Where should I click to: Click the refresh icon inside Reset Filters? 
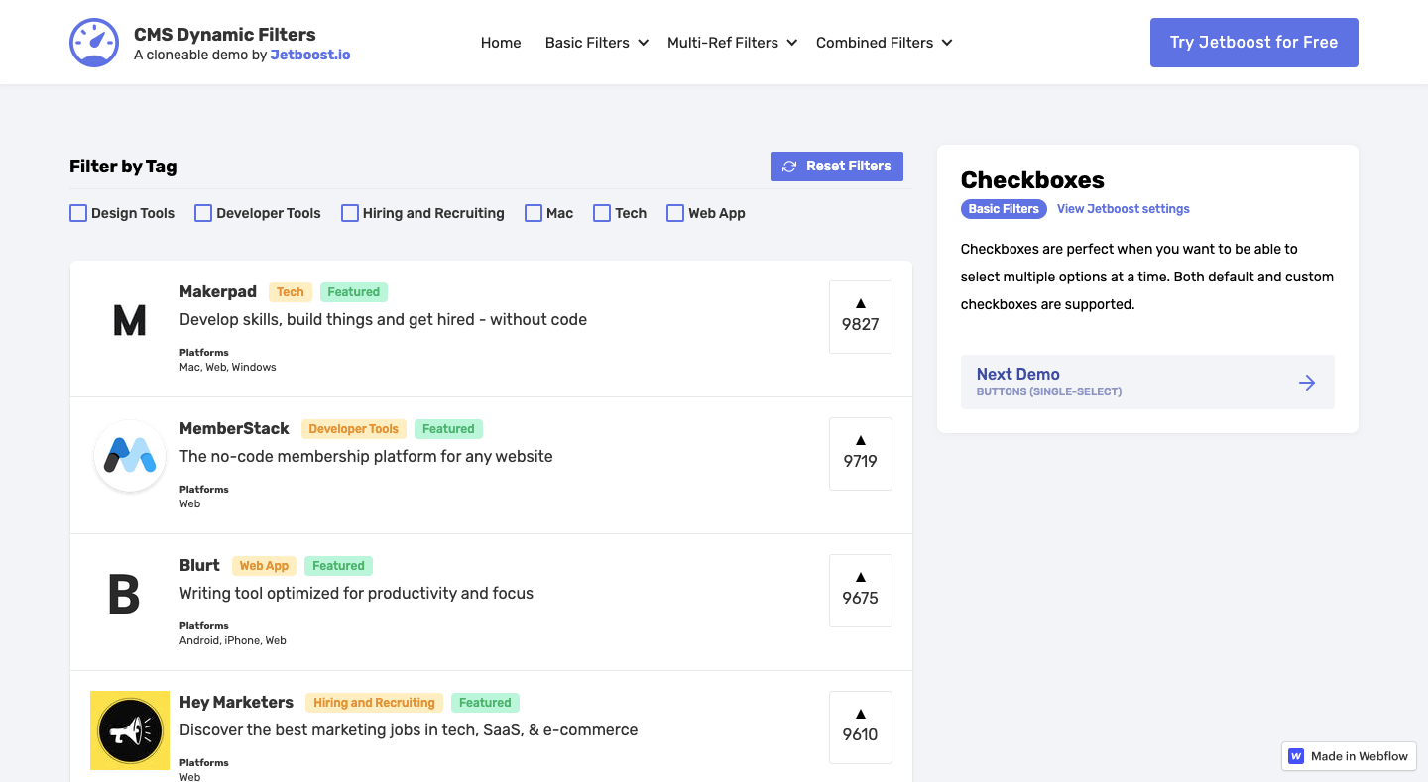(789, 166)
